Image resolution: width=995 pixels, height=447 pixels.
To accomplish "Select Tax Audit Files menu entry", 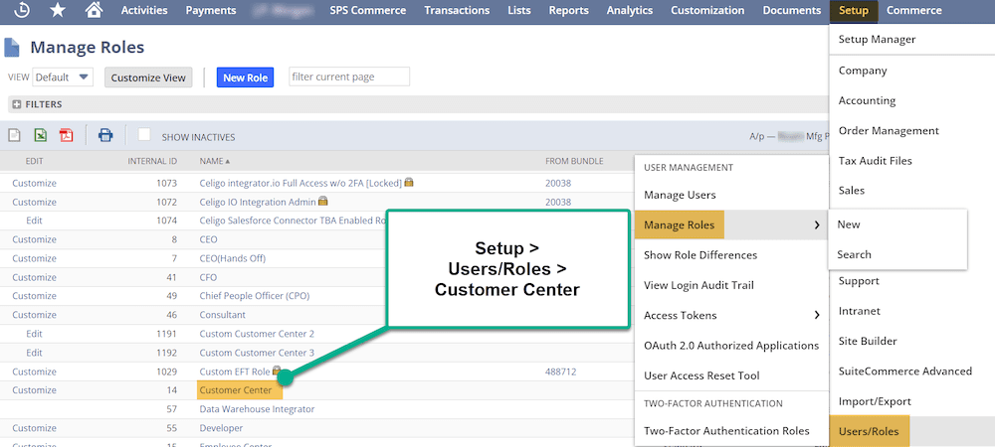I will click(875, 161).
